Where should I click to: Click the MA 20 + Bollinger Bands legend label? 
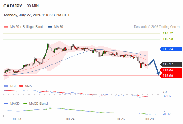27,27
